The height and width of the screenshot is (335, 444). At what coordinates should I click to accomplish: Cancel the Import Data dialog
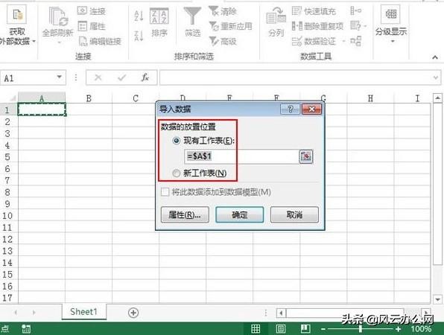(294, 214)
